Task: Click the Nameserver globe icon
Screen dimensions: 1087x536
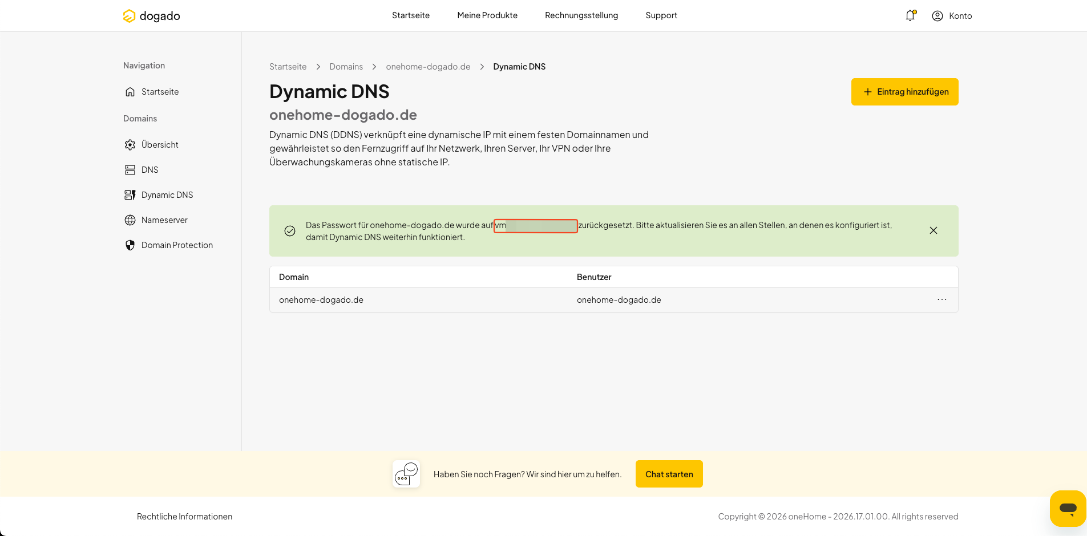Action: pyautogui.click(x=130, y=220)
